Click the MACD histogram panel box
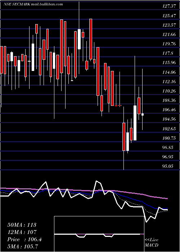 pyautogui.click(x=99, y=234)
